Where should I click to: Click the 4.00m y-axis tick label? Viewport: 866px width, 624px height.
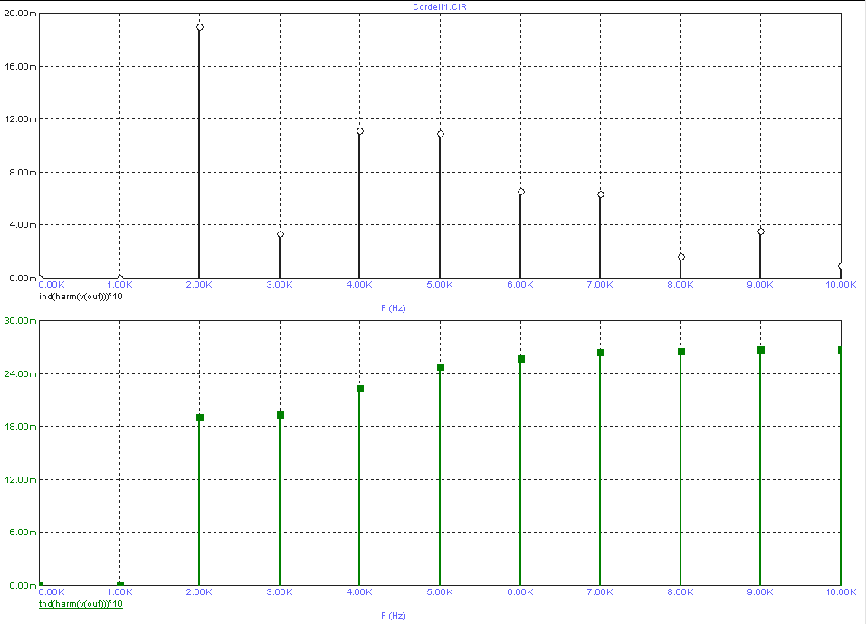click(23, 224)
